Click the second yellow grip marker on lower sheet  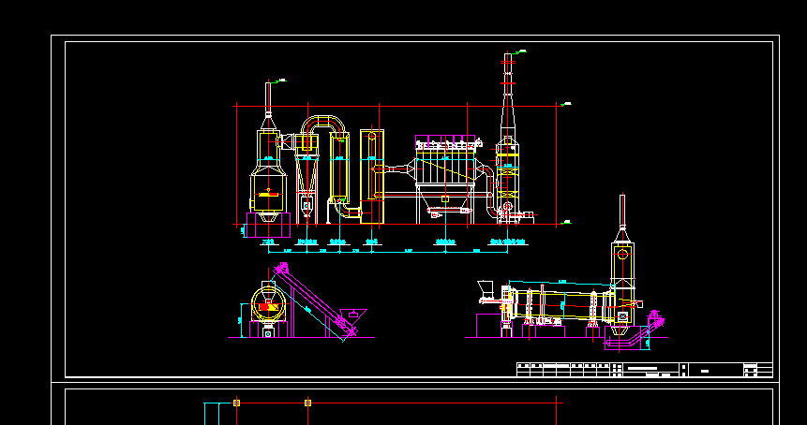coord(307,403)
